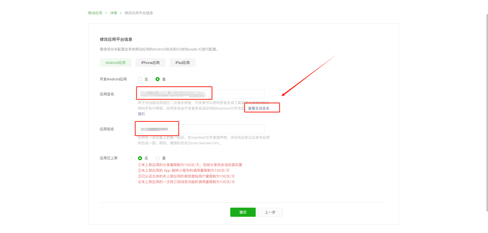Select 否 for 开发Android应用
Viewport: 488px width, 233px height.
140,79
